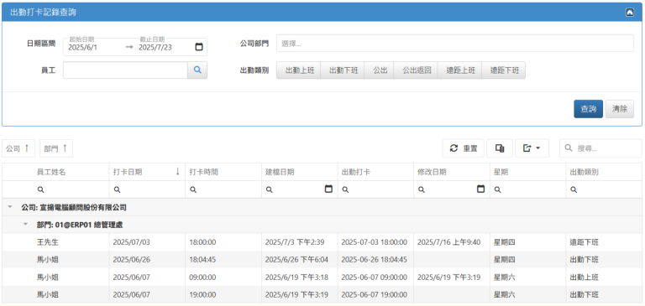Click the 清除 button
The image size is (645, 306).
tap(620, 109)
